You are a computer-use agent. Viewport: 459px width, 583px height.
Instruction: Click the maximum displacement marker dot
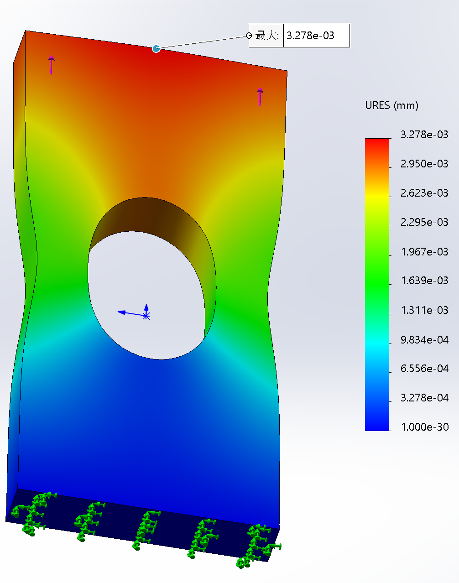[156, 48]
